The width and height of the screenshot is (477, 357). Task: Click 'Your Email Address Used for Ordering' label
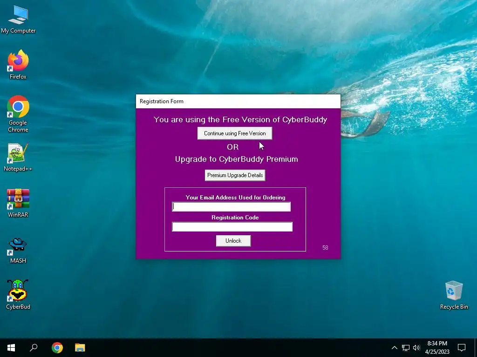coord(235,197)
